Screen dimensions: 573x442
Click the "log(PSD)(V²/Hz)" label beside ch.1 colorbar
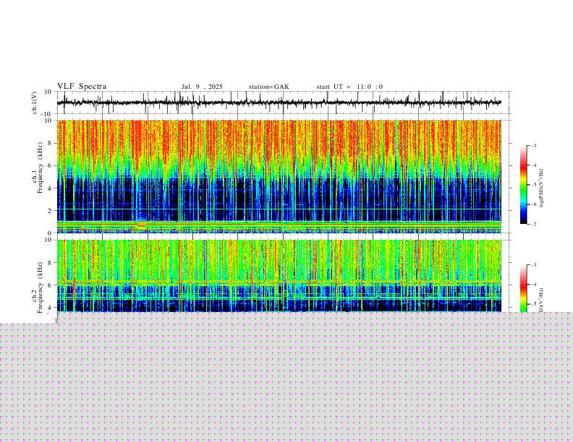541,188
